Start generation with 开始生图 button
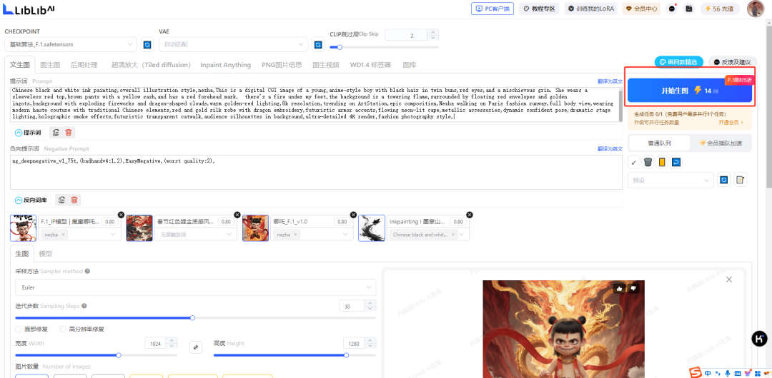Image resolution: width=772 pixels, height=378 pixels. [690, 91]
